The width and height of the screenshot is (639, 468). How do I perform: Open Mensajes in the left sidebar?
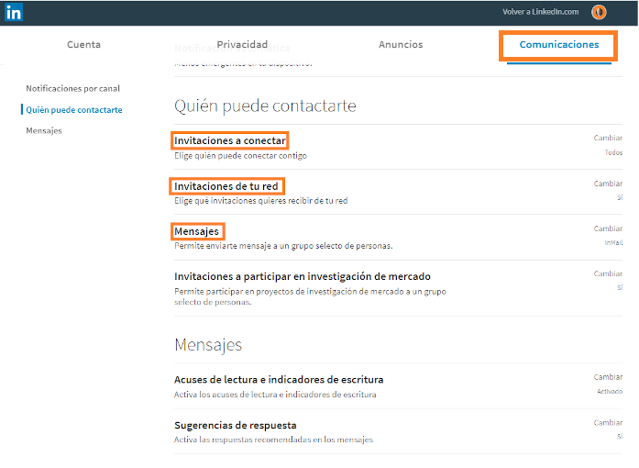[44, 131]
